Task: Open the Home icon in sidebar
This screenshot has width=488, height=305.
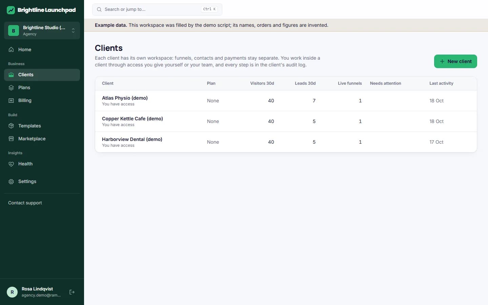Action: click(x=11, y=49)
